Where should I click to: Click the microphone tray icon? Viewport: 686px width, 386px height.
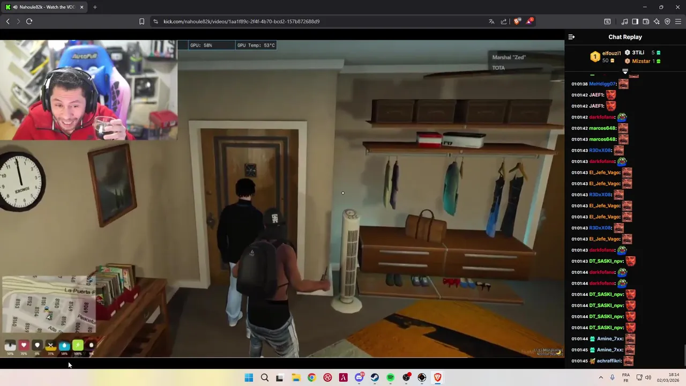click(612, 377)
